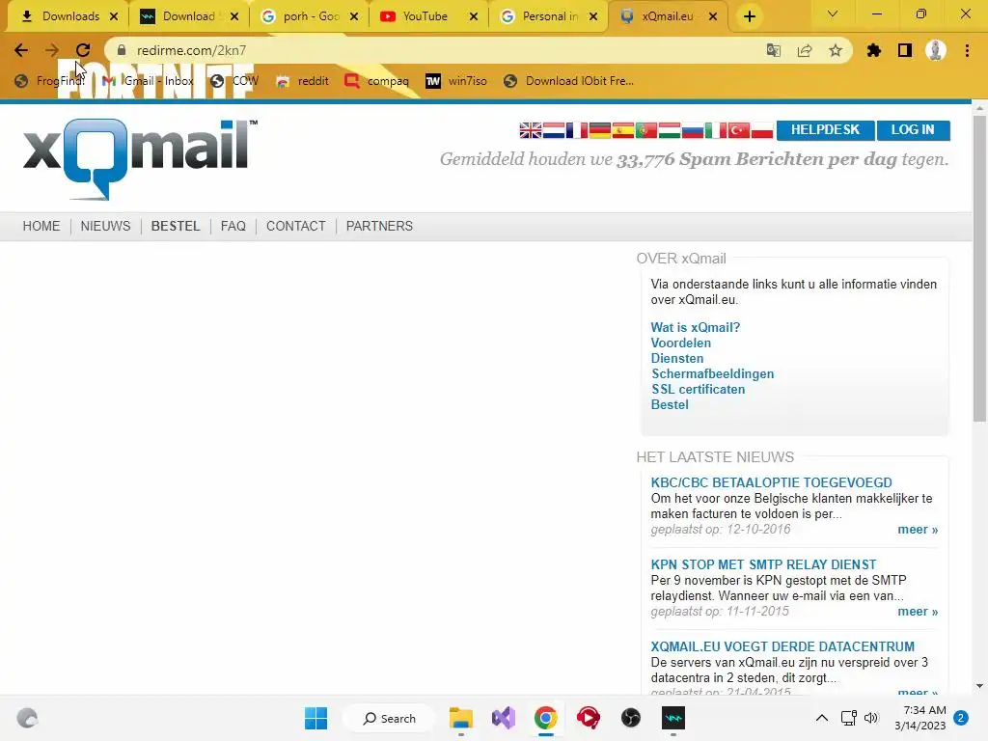
Task: Launch File Explorer from the taskbar
Action: (x=460, y=718)
